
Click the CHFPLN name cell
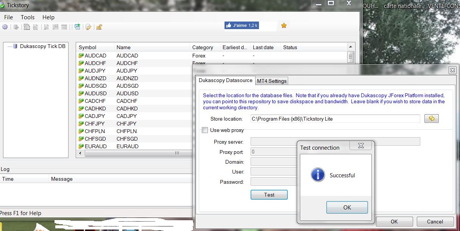coord(126,131)
